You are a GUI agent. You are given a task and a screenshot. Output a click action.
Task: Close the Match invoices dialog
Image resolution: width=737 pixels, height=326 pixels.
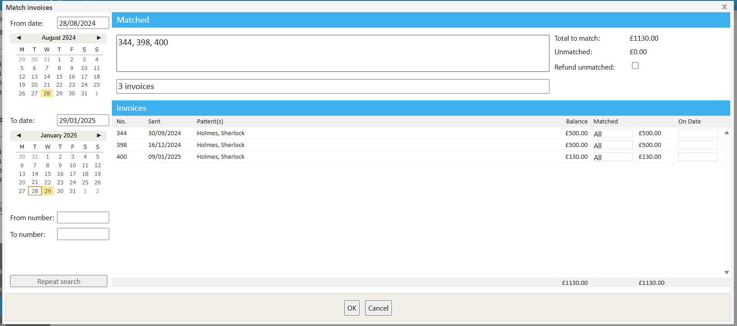click(724, 7)
